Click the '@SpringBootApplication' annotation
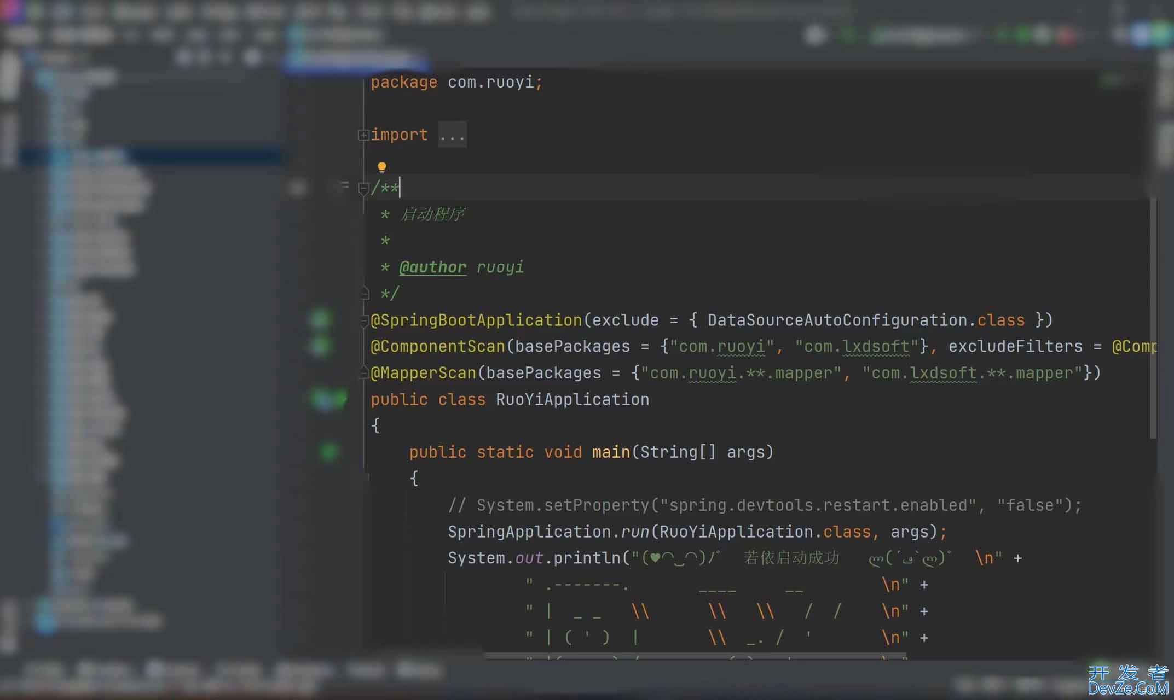The width and height of the screenshot is (1174, 700). click(476, 320)
